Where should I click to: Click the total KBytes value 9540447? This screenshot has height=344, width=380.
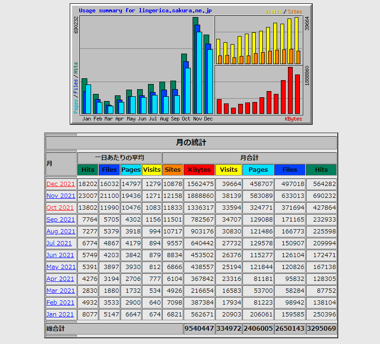[x=199, y=328]
